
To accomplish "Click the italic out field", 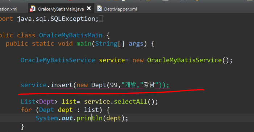I will (67, 118).
